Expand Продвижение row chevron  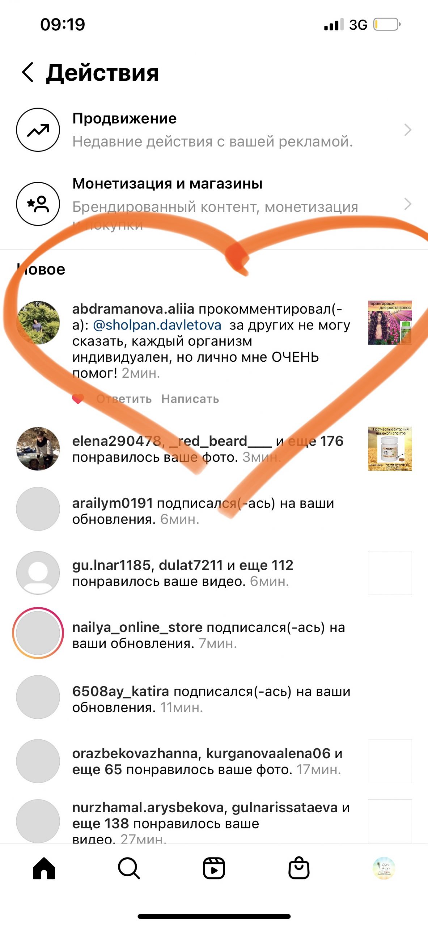pos(408,130)
